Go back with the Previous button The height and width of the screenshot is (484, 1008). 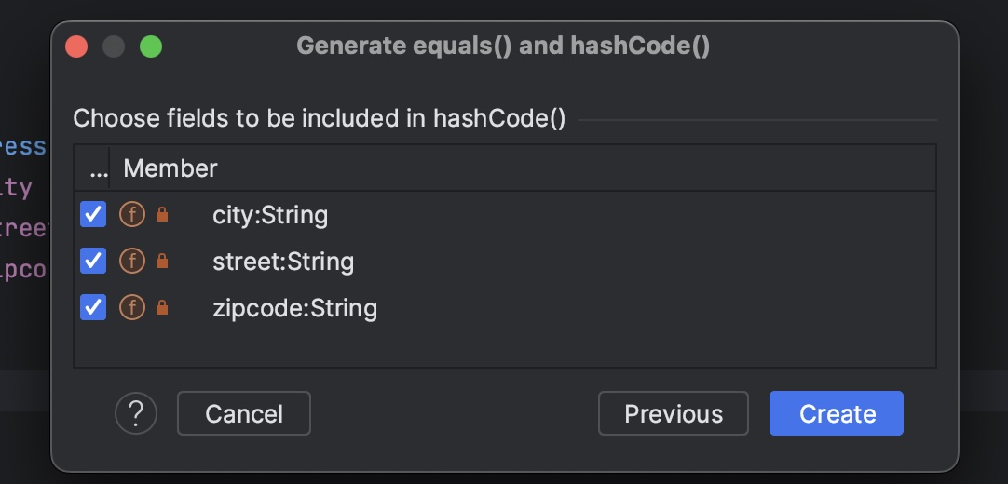[673, 413]
